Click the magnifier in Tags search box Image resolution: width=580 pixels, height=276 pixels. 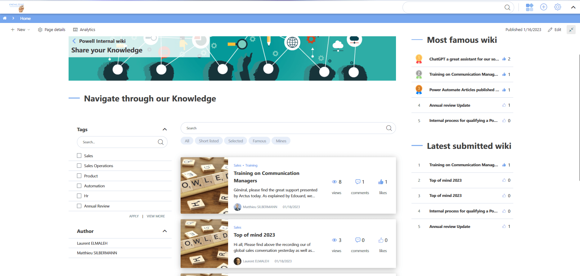[161, 142]
